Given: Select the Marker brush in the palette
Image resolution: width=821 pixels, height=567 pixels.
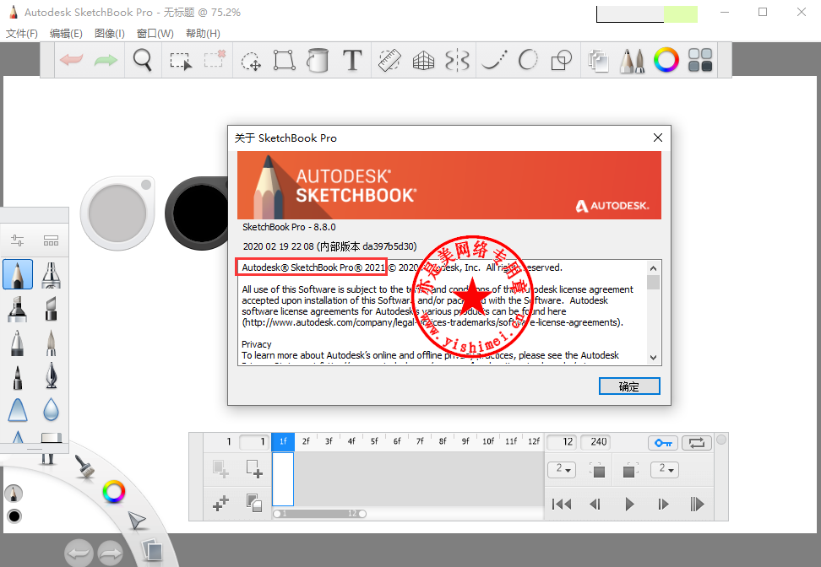Looking at the screenshot, I should point(17,309).
